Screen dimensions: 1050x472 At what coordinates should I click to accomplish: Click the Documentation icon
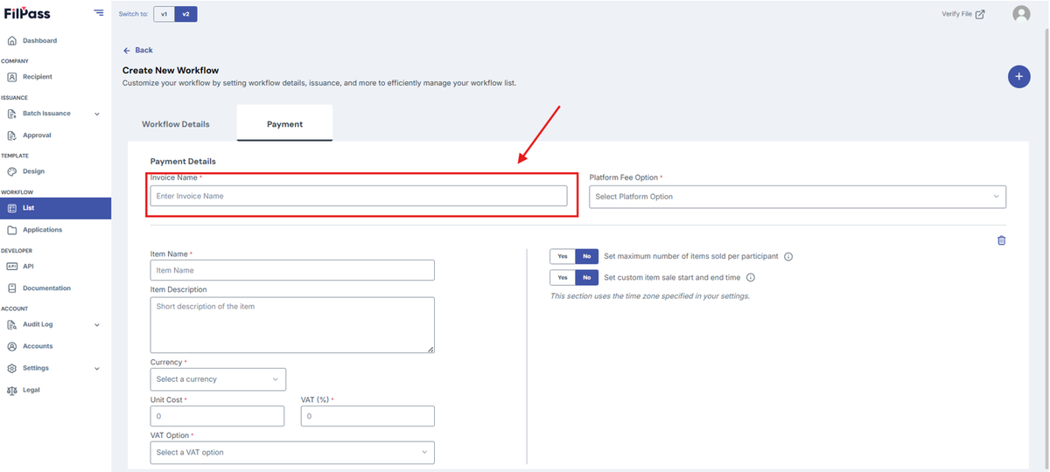pyautogui.click(x=12, y=288)
